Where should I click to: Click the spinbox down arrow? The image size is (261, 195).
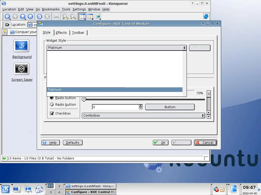[x=141, y=108]
